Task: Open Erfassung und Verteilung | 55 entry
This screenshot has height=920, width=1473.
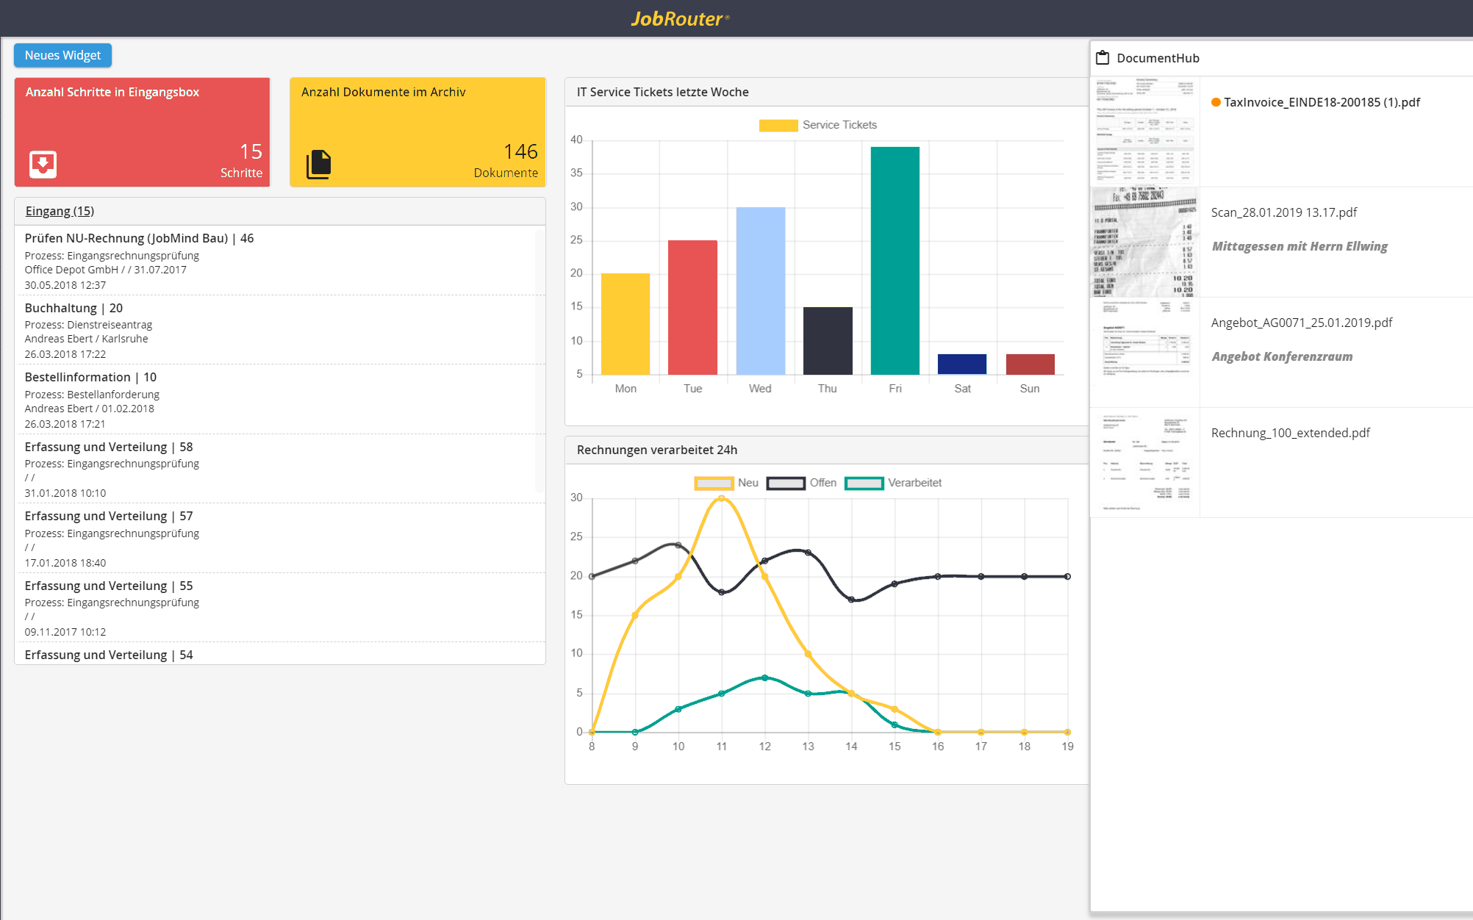Action: click(x=279, y=608)
